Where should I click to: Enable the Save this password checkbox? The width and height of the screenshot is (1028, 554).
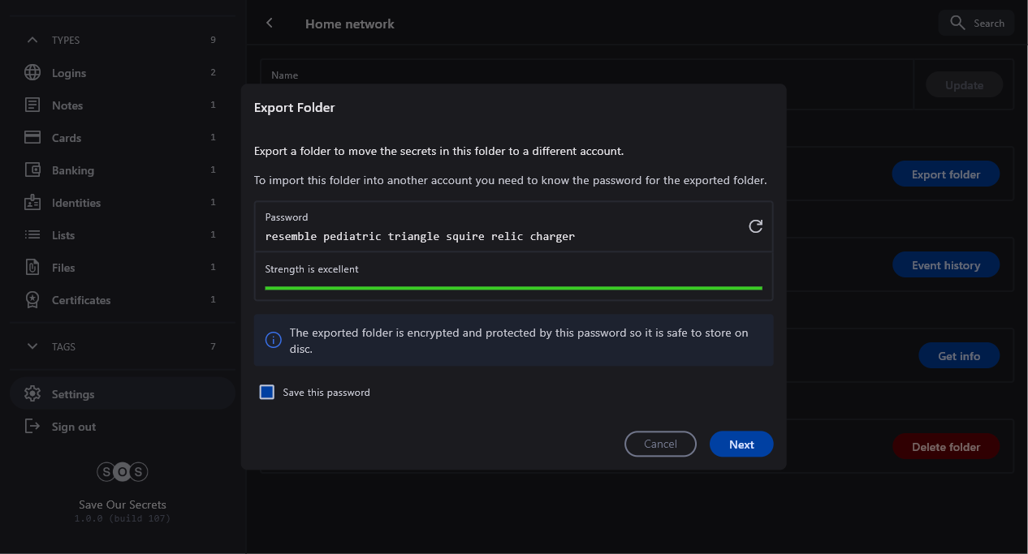pos(266,393)
